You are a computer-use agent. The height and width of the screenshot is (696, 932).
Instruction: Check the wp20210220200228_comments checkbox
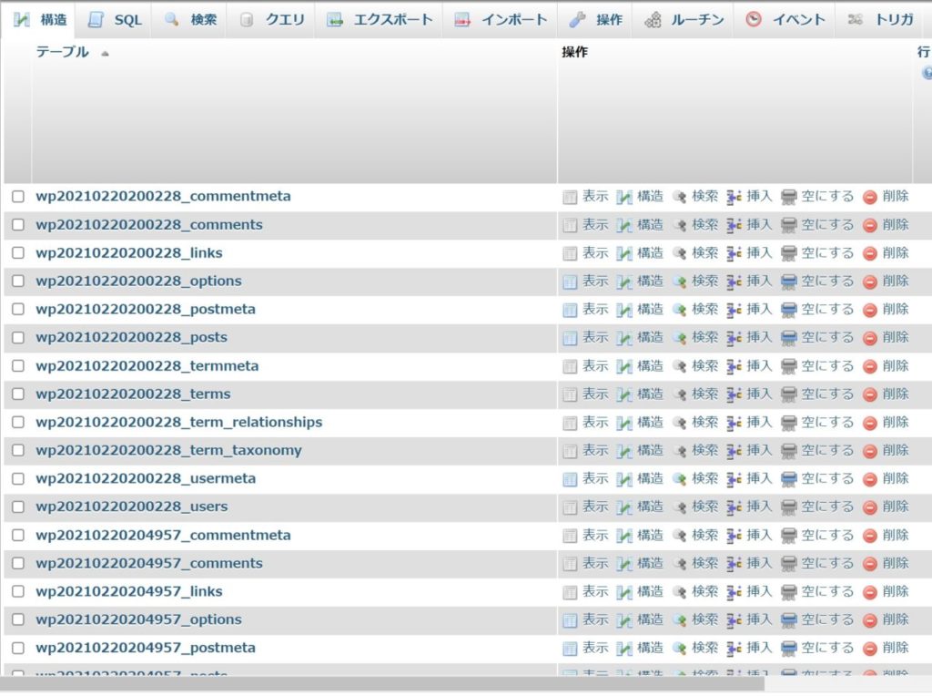pos(18,225)
